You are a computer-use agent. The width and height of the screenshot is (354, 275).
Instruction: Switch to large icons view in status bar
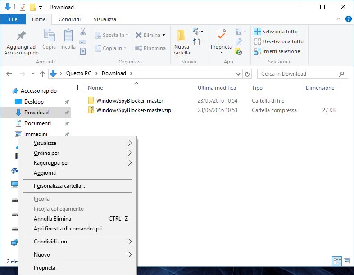(347, 261)
